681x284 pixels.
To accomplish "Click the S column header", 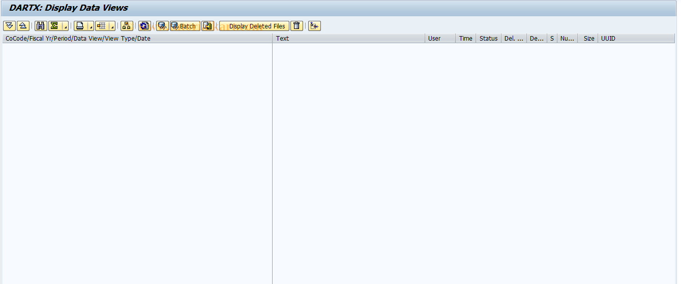I will click(x=552, y=39).
